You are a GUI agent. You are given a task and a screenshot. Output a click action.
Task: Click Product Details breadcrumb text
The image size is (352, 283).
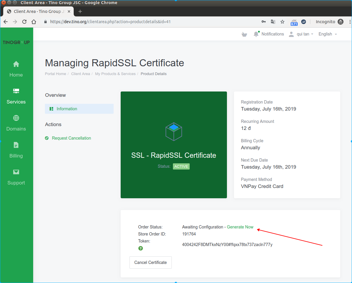154,74
